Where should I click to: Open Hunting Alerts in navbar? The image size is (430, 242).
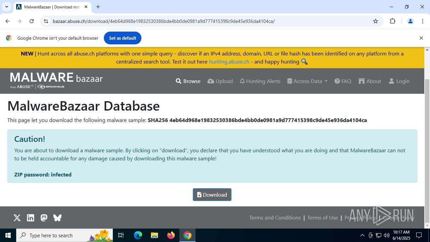click(260, 81)
